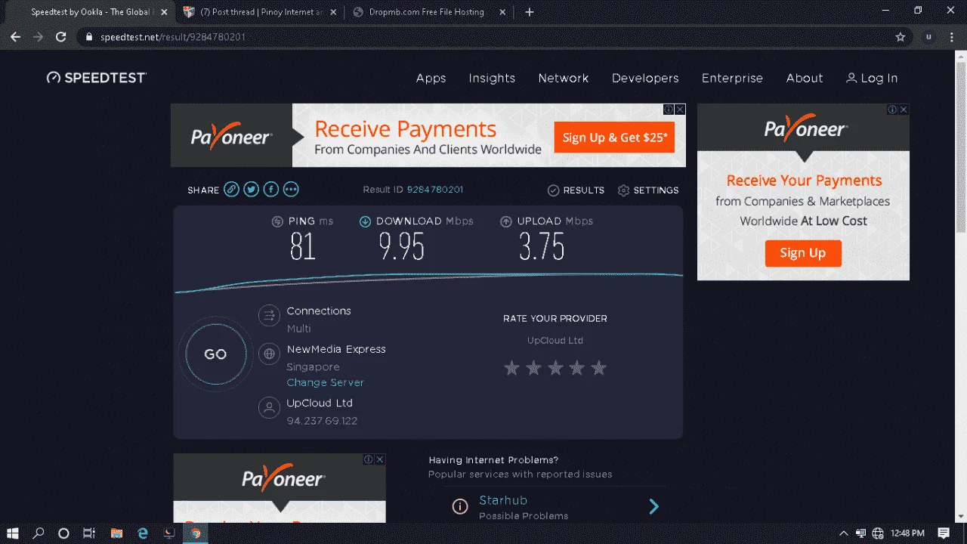Click the ping icon next to PING ms
The image size is (967, 544).
click(x=277, y=221)
